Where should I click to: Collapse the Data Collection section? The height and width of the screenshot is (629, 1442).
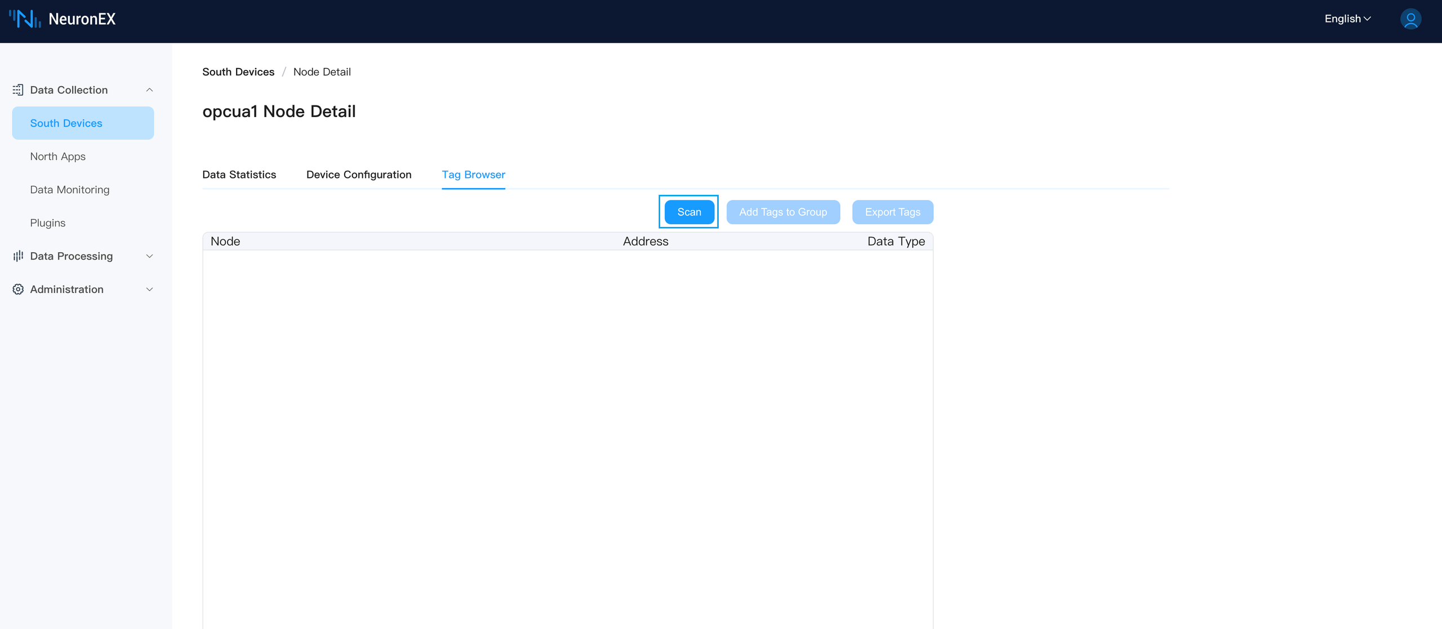(149, 90)
